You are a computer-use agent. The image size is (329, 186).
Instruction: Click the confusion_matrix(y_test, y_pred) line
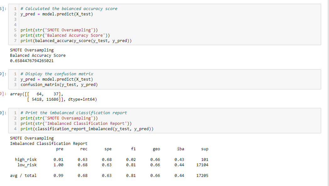click(59, 85)
